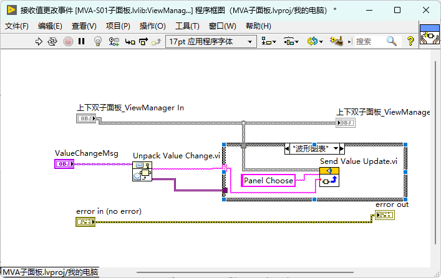Screen dimensions: 441x278
Task: Click the Context Help question mark
Action: (410, 41)
